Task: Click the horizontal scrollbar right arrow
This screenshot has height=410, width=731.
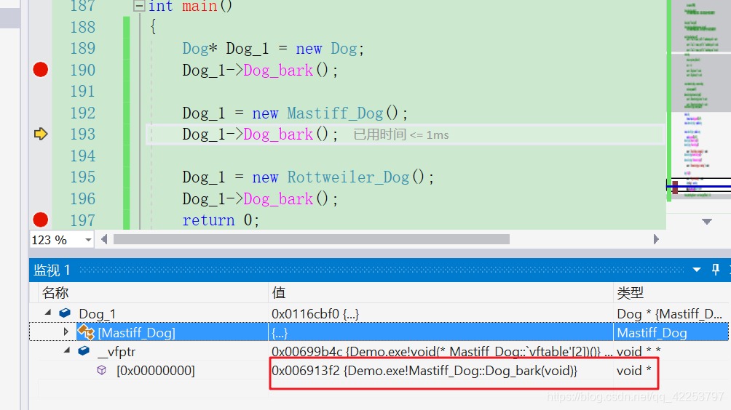Action: (656, 239)
